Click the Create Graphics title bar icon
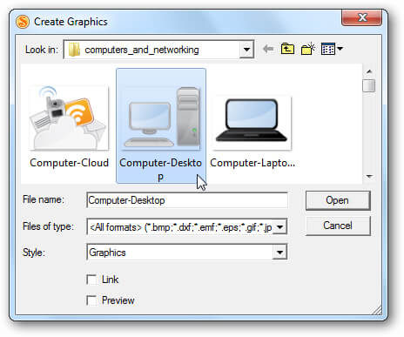Viewport: 404px width, 337px height. click(23, 22)
